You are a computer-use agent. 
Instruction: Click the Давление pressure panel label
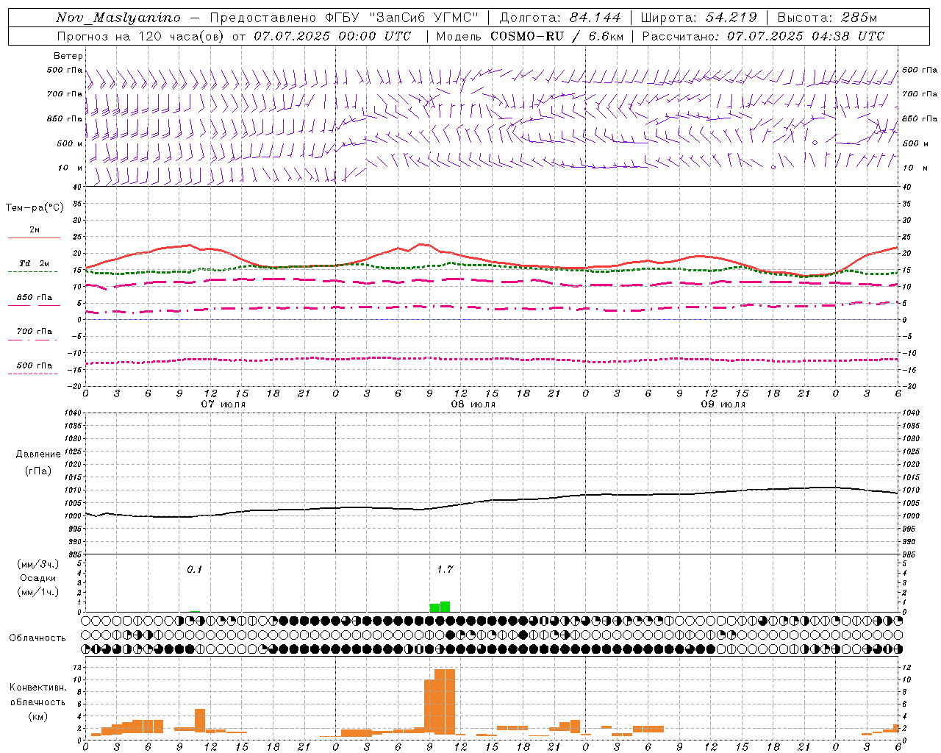click(x=38, y=454)
